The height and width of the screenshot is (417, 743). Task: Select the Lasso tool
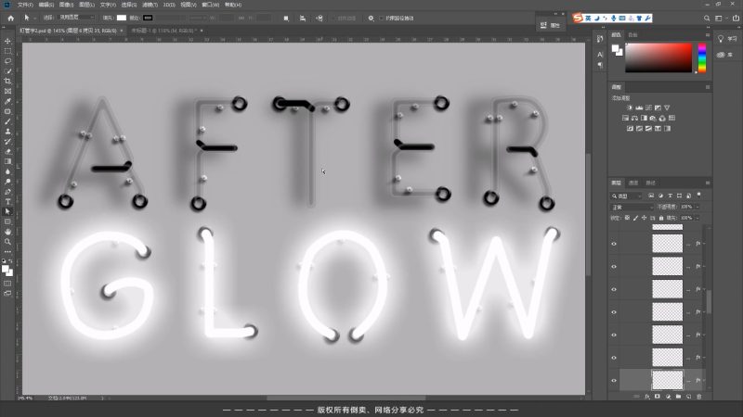click(7, 61)
